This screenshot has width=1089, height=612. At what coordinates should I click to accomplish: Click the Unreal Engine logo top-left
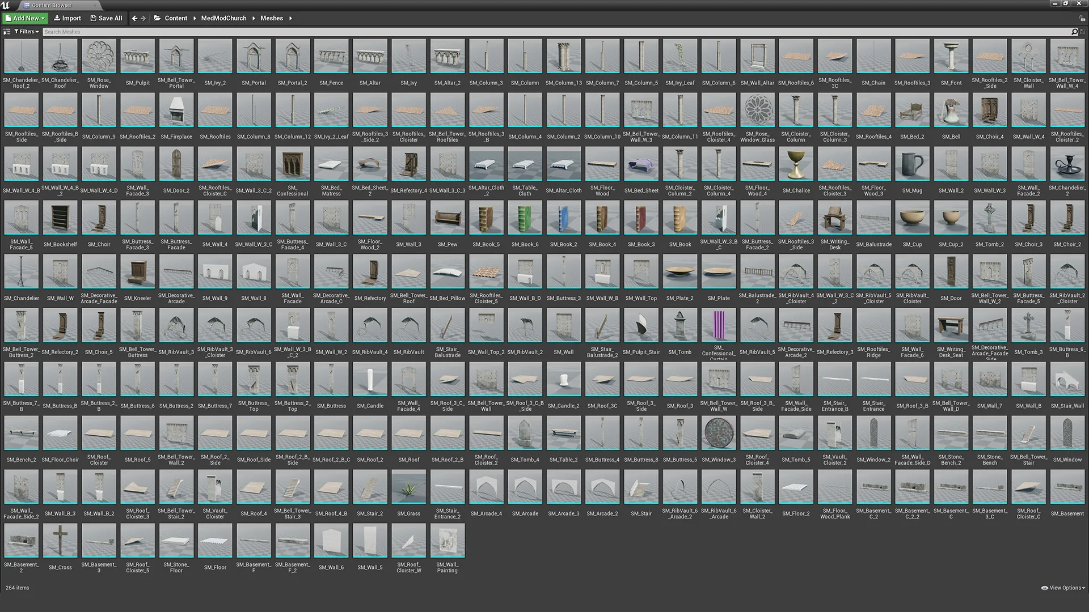[6, 5]
